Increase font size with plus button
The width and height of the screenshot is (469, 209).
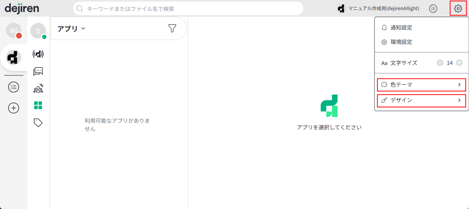[x=459, y=63]
